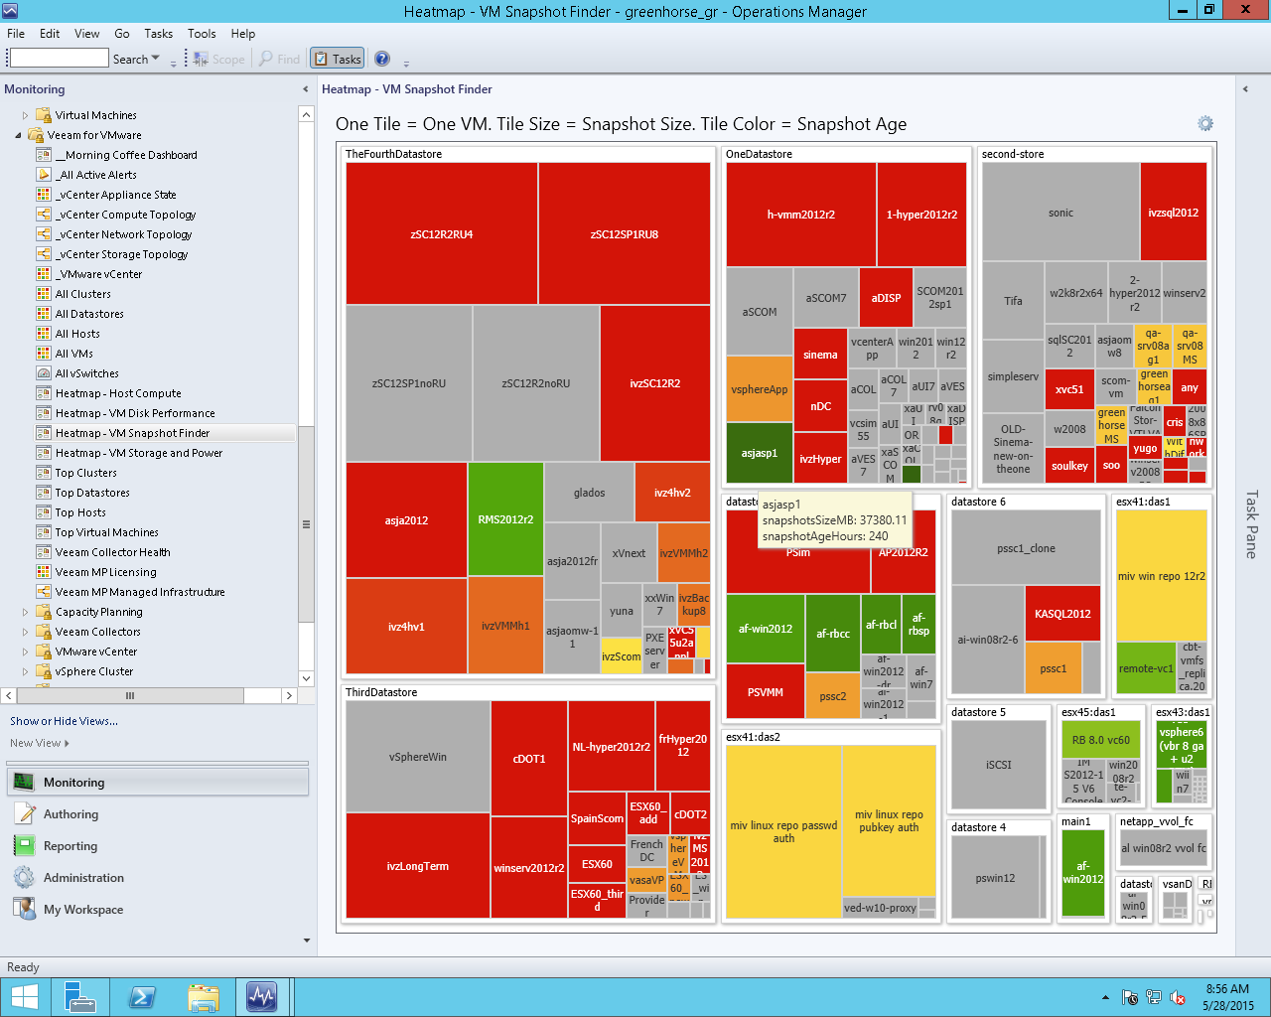Click the _vCenter Network Topology icon
This screenshot has width=1271, height=1017.
[44, 234]
